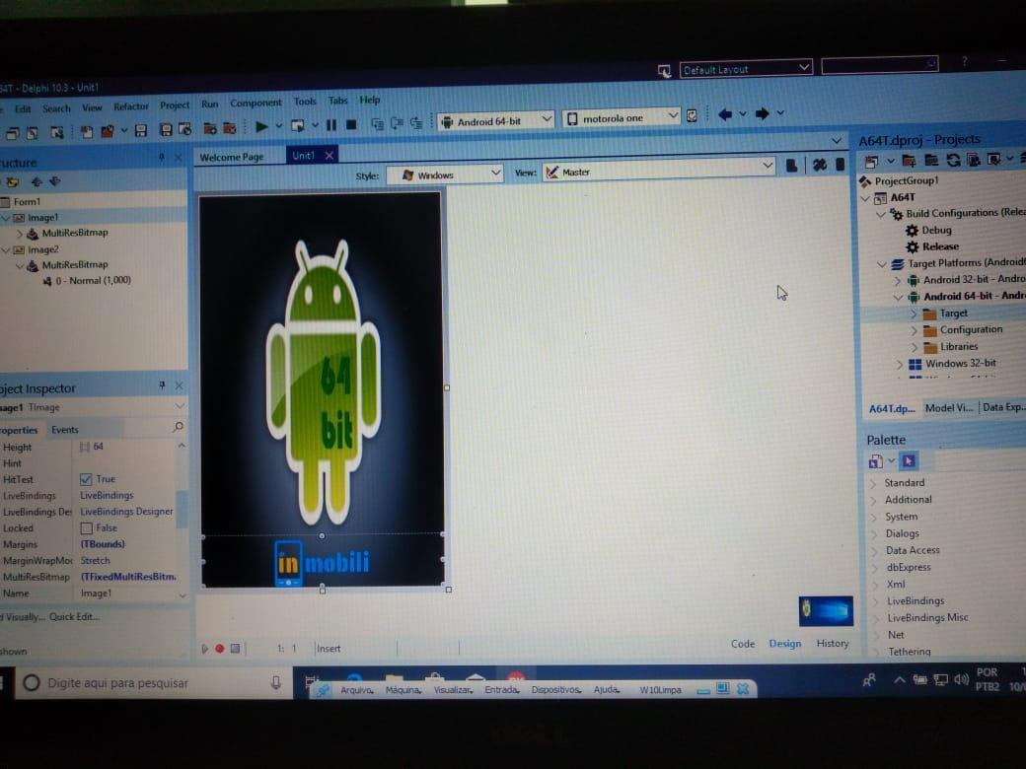Select the Debug build configuration

[x=936, y=230]
